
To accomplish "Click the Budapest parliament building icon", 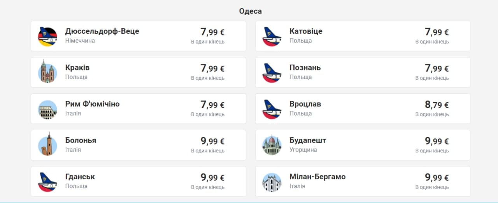I will click(x=272, y=145).
